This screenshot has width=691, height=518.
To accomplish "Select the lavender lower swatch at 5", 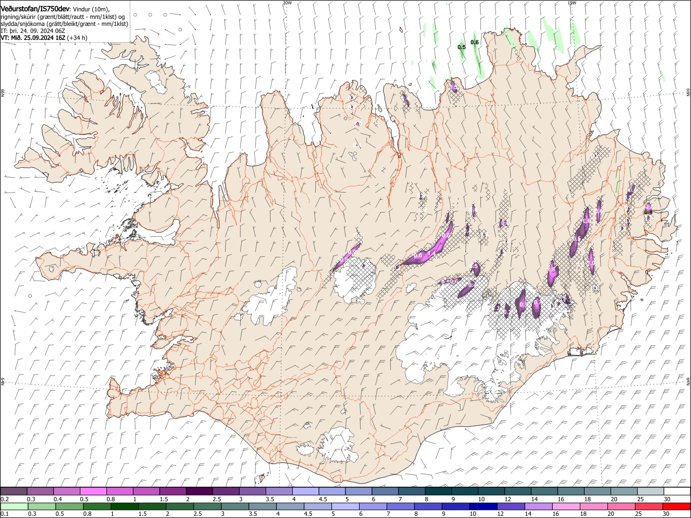I will pos(344,506).
